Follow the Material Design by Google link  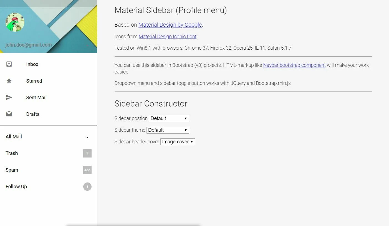coord(170,25)
